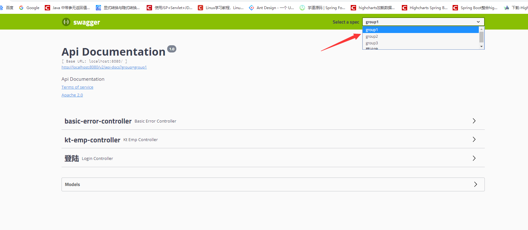Click the Kt Emp Controller description
The height and width of the screenshot is (230, 528).
pos(141,140)
